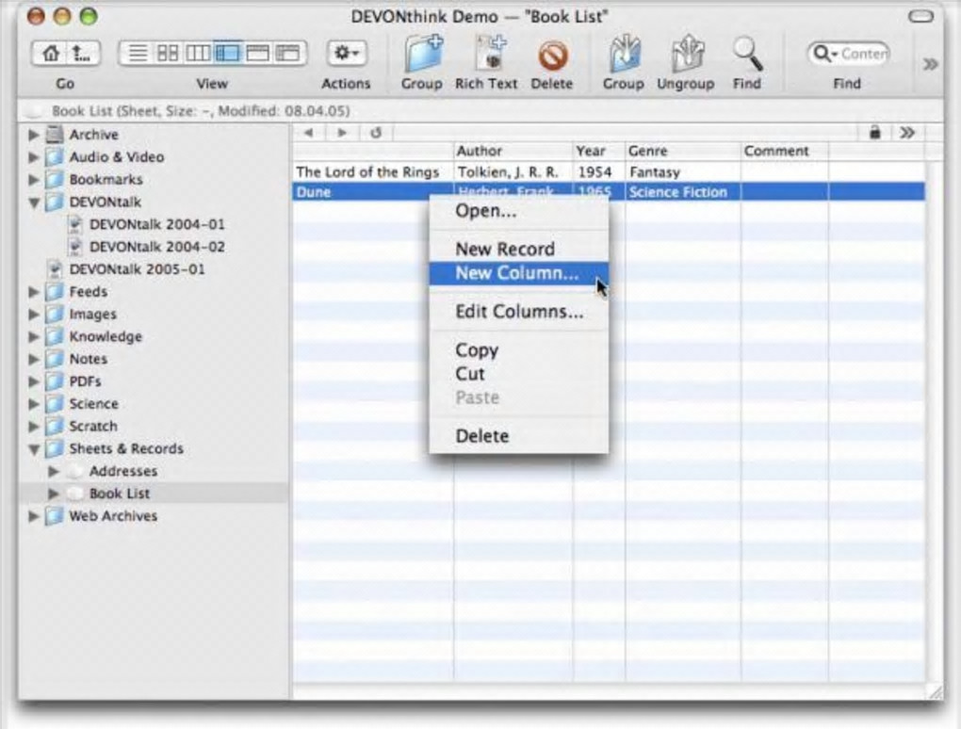Choose New Record from context menu
961x729 pixels.
[519, 250]
